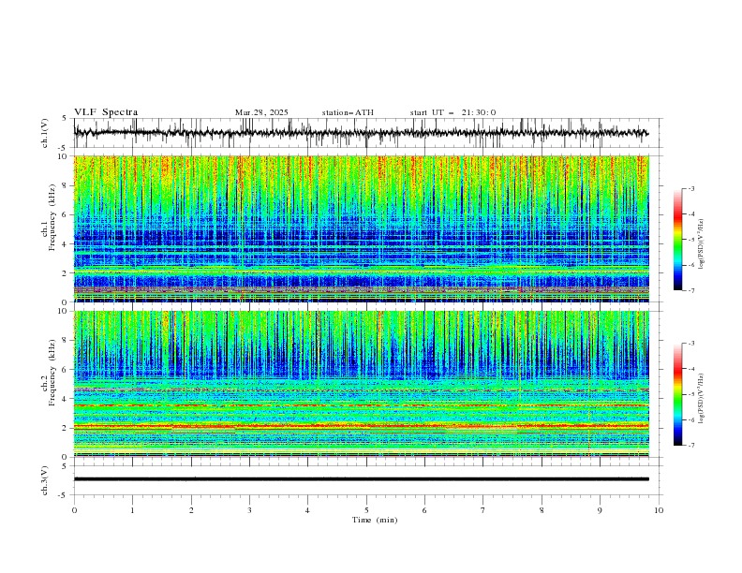The image size is (742, 573).
Task: Click the 'Time (min)' axis label
Action: (375, 520)
